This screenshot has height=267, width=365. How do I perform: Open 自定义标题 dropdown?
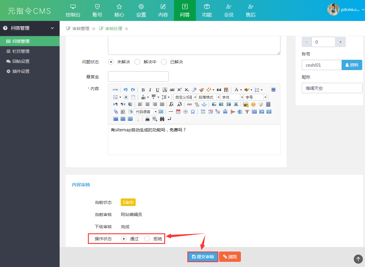point(185,97)
